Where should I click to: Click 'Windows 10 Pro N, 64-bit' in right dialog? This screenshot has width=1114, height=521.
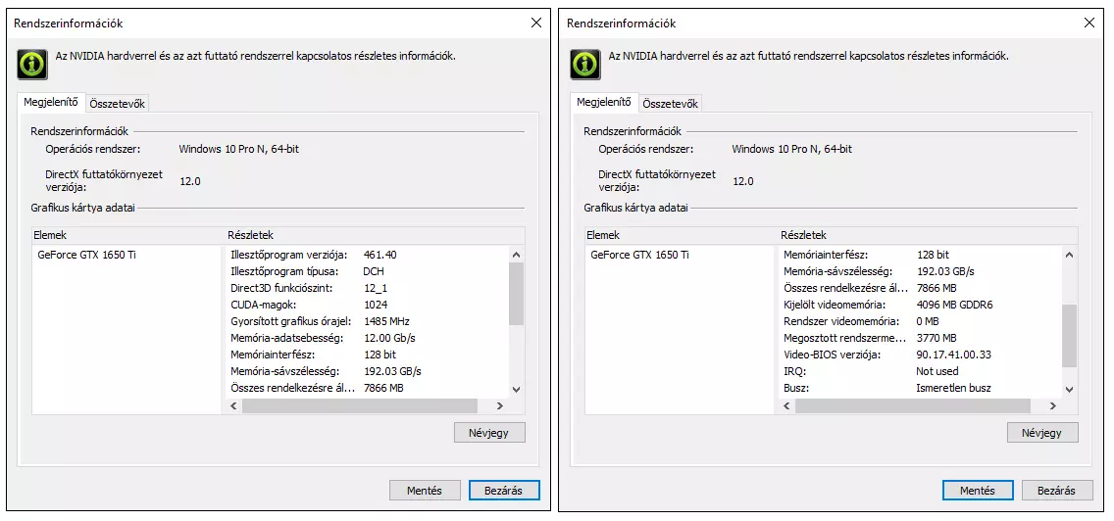click(792, 149)
